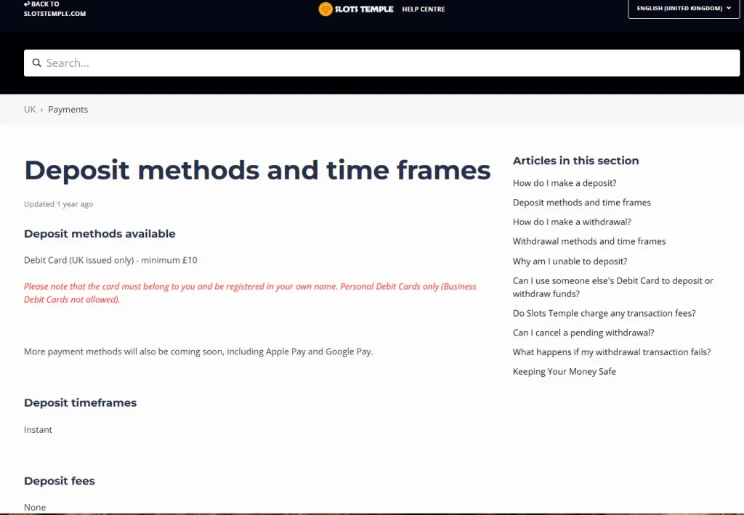Select 'Deposit methods and time frames' sidebar link

coord(582,203)
